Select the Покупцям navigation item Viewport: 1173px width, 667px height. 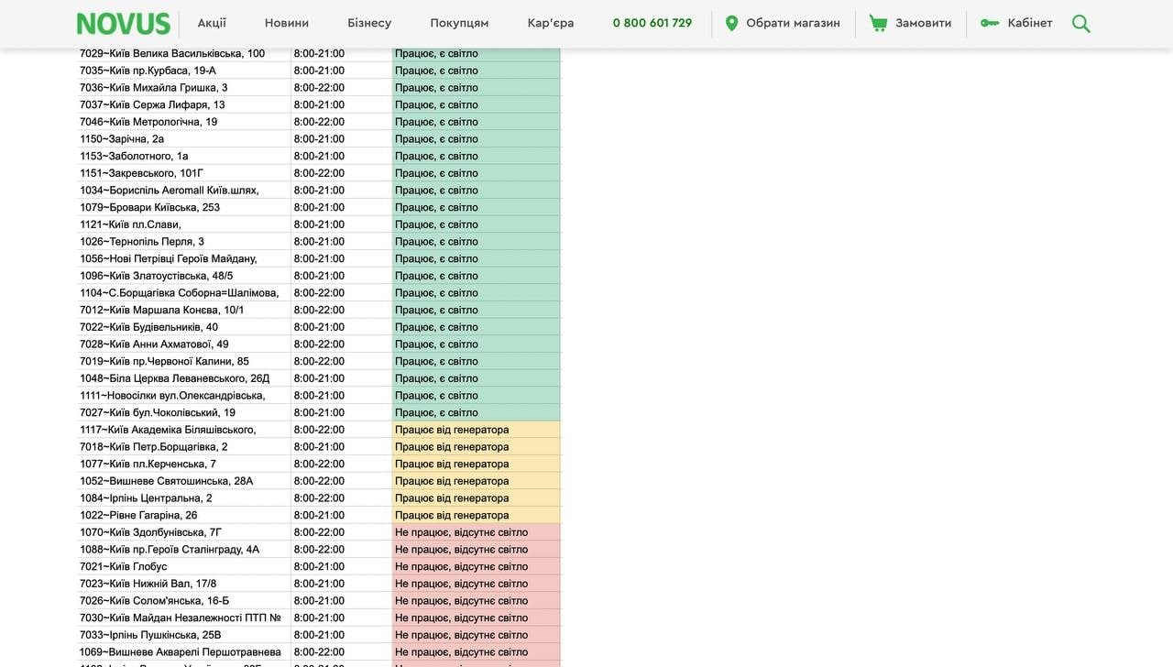click(459, 23)
